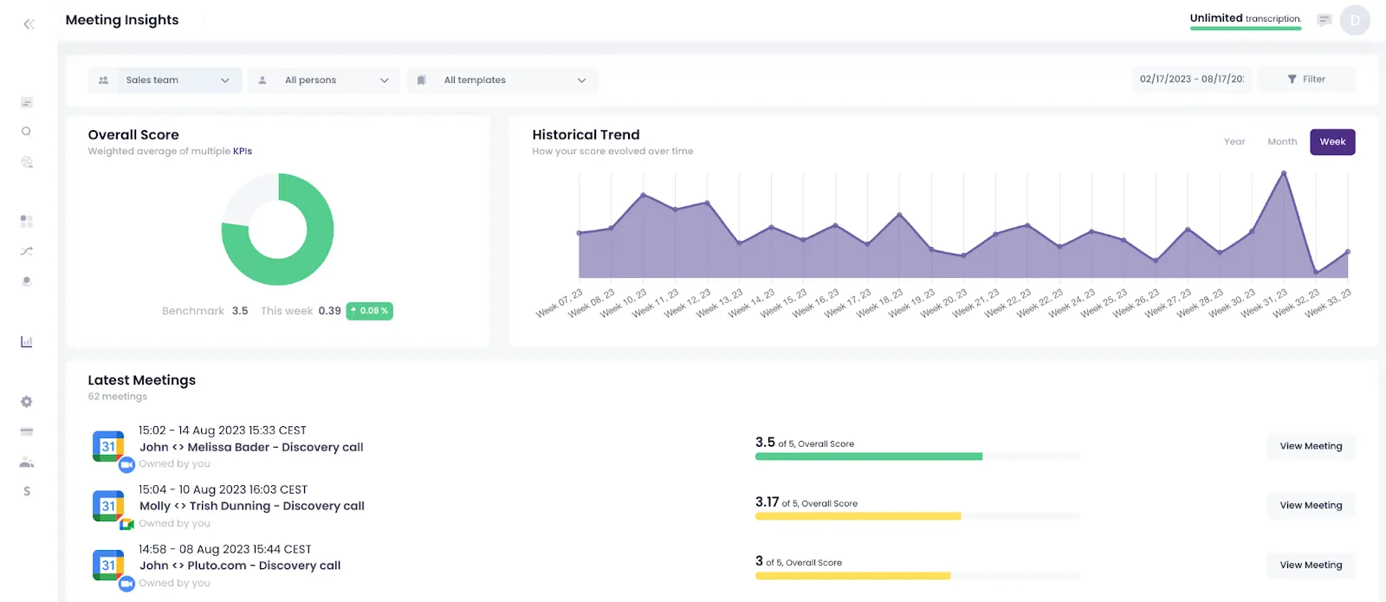Open billing dollar icon in sidebar
The height and width of the screenshot is (602, 1386).
point(27,491)
